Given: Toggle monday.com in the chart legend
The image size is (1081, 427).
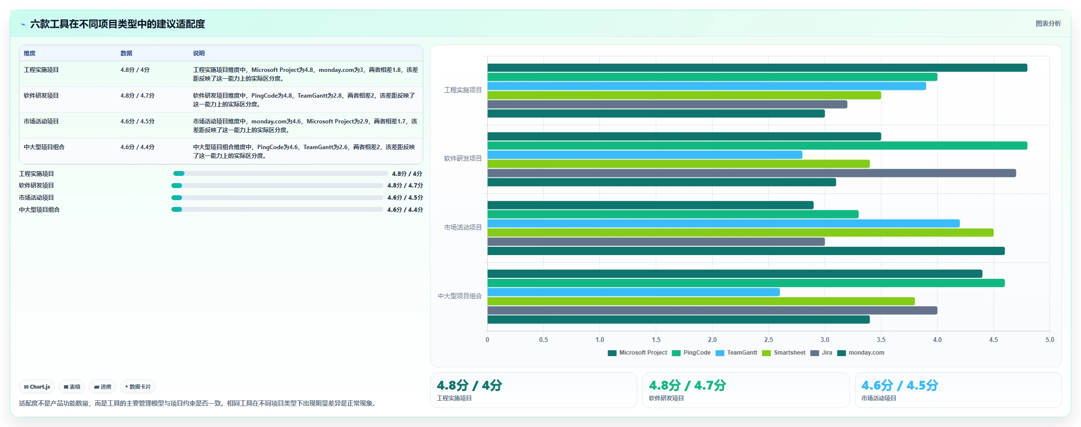Looking at the screenshot, I should click(x=861, y=353).
